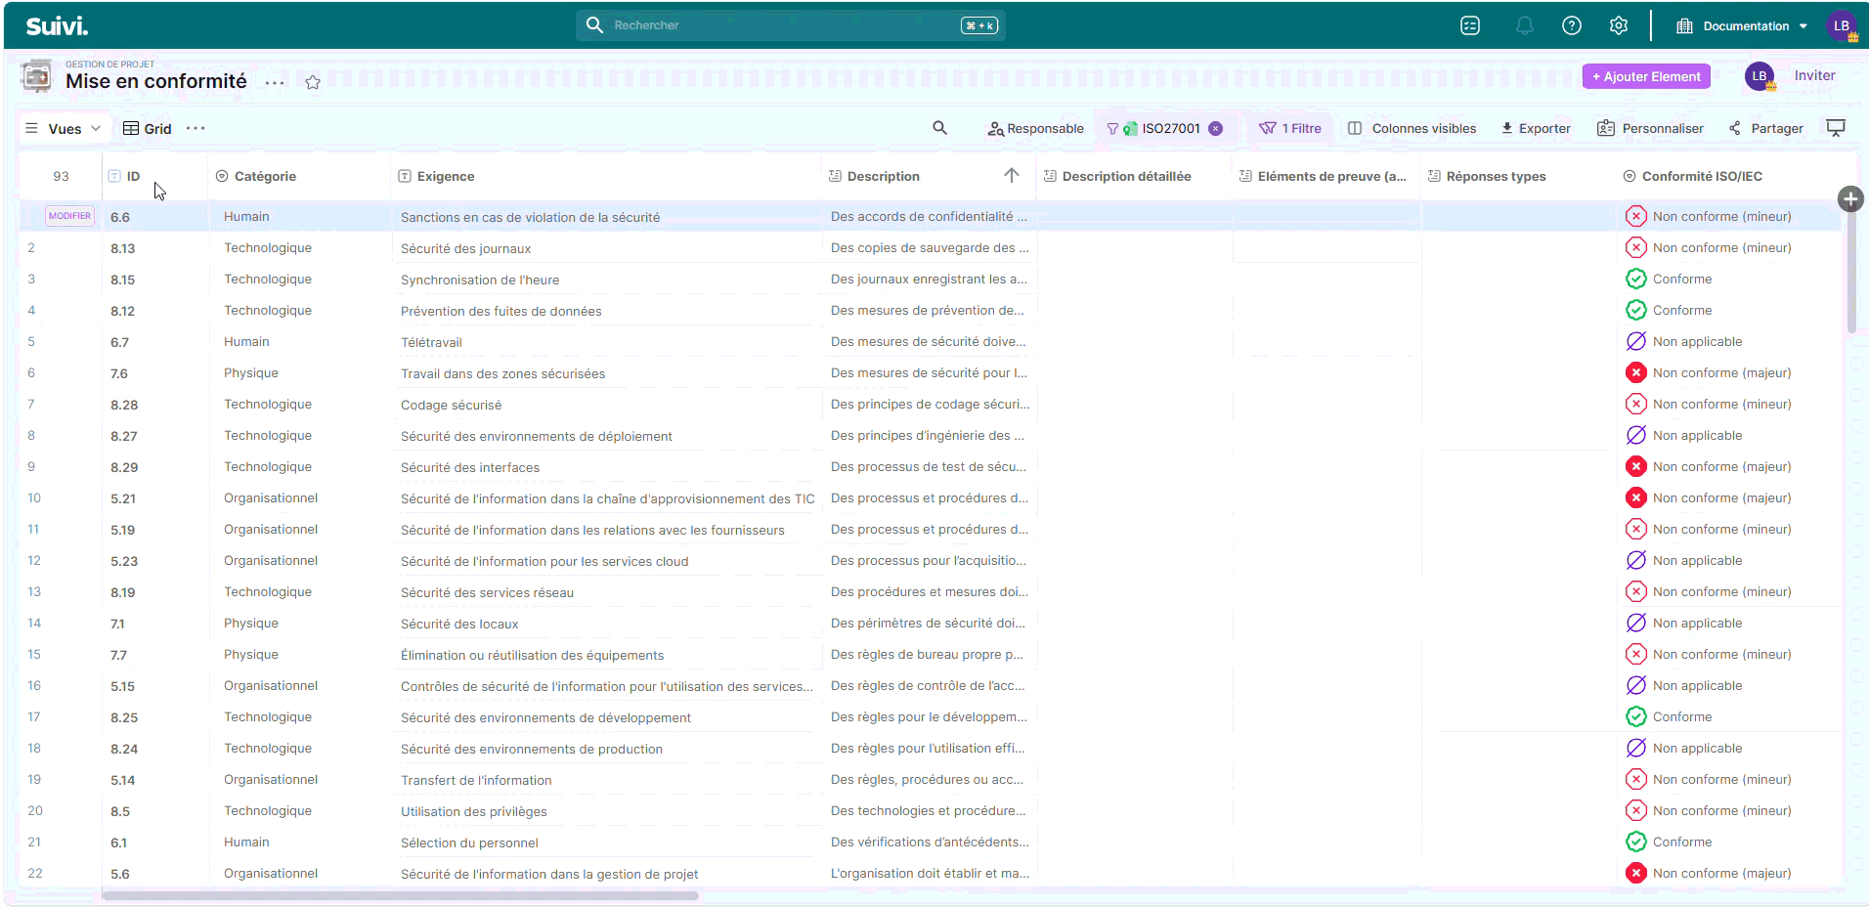Click the table search magnifier icon

[939, 128]
